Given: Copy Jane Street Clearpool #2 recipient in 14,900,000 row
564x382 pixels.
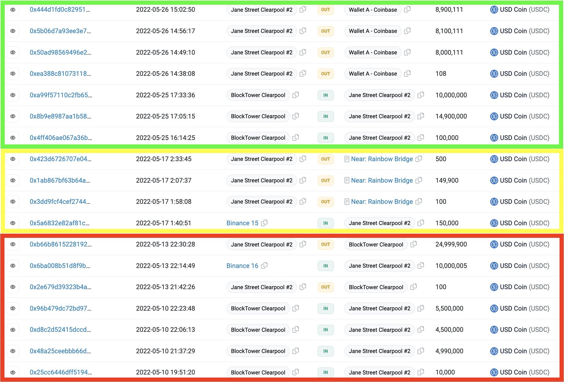Looking at the screenshot, I should 421,116.
